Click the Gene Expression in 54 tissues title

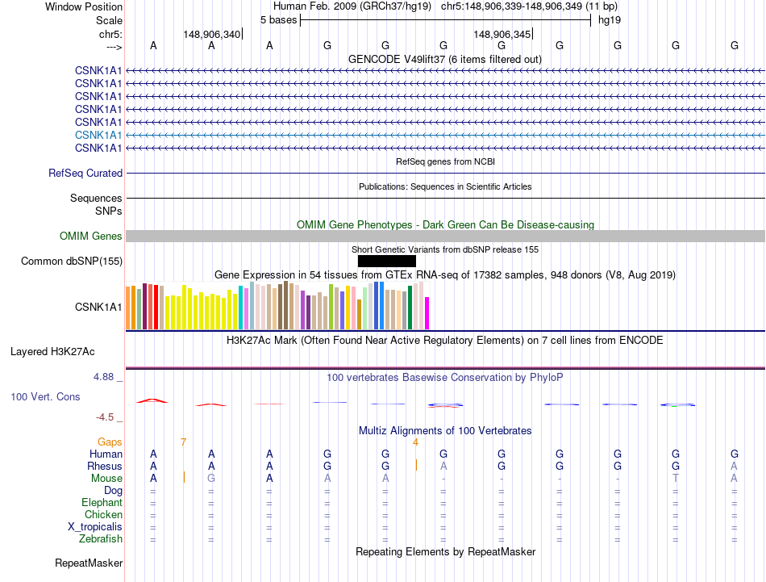445,275
